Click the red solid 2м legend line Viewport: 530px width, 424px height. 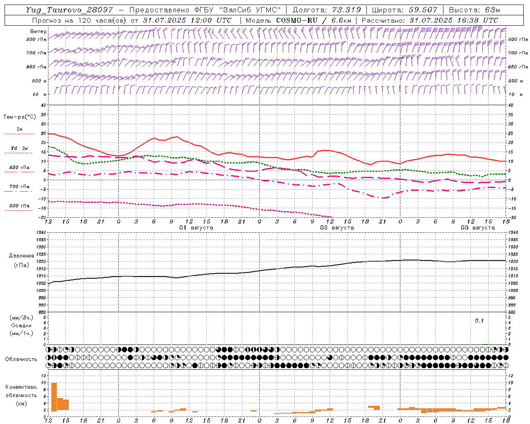click(19, 134)
